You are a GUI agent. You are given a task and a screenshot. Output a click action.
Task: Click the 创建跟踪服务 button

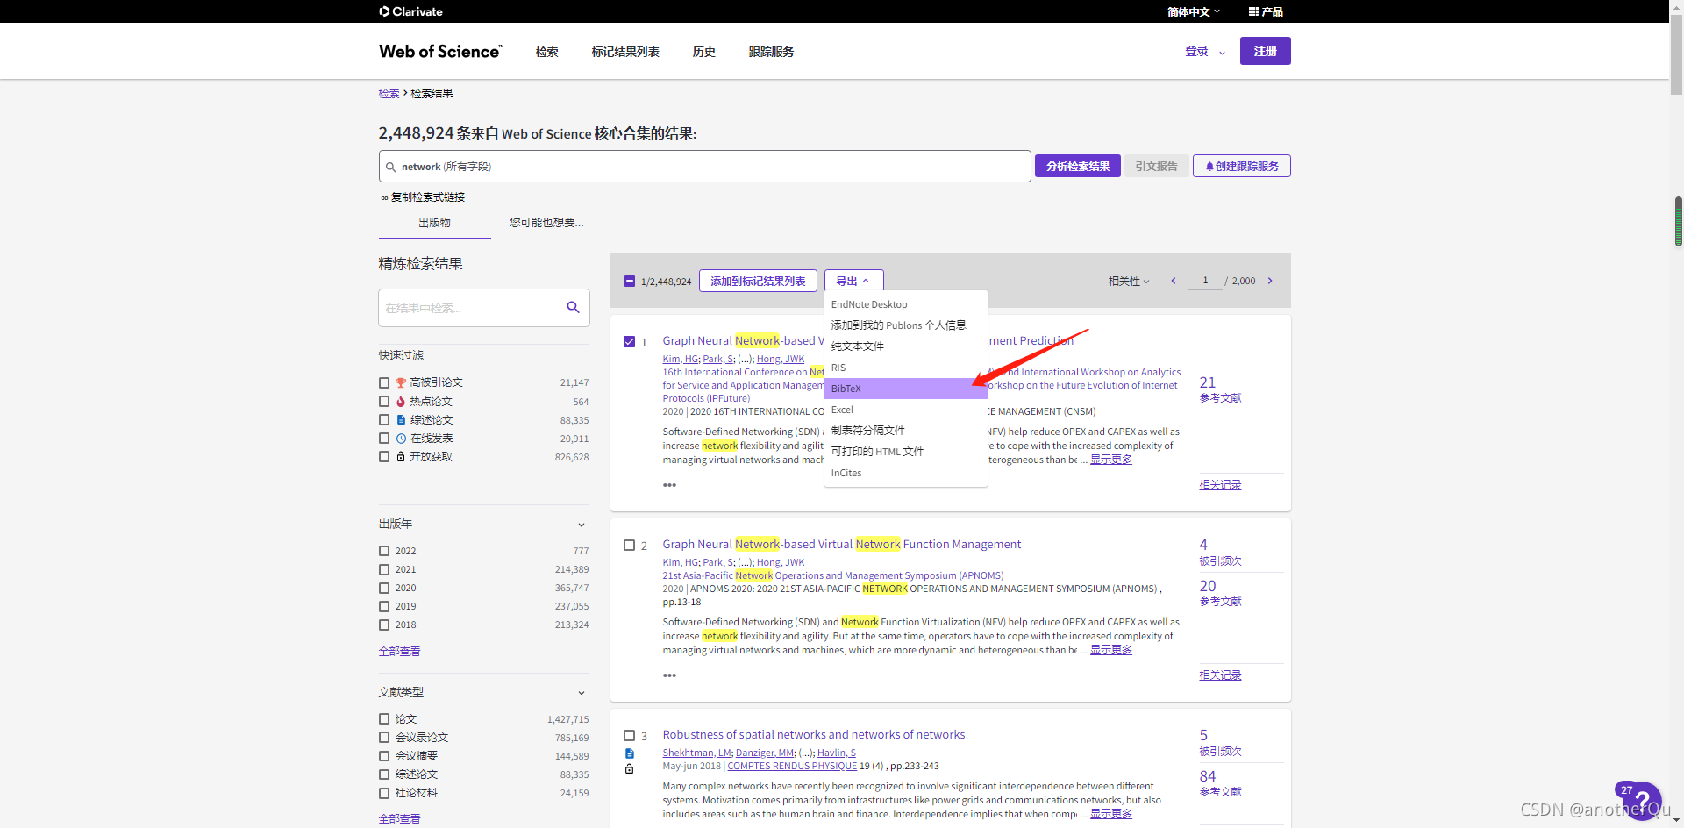(x=1241, y=166)
